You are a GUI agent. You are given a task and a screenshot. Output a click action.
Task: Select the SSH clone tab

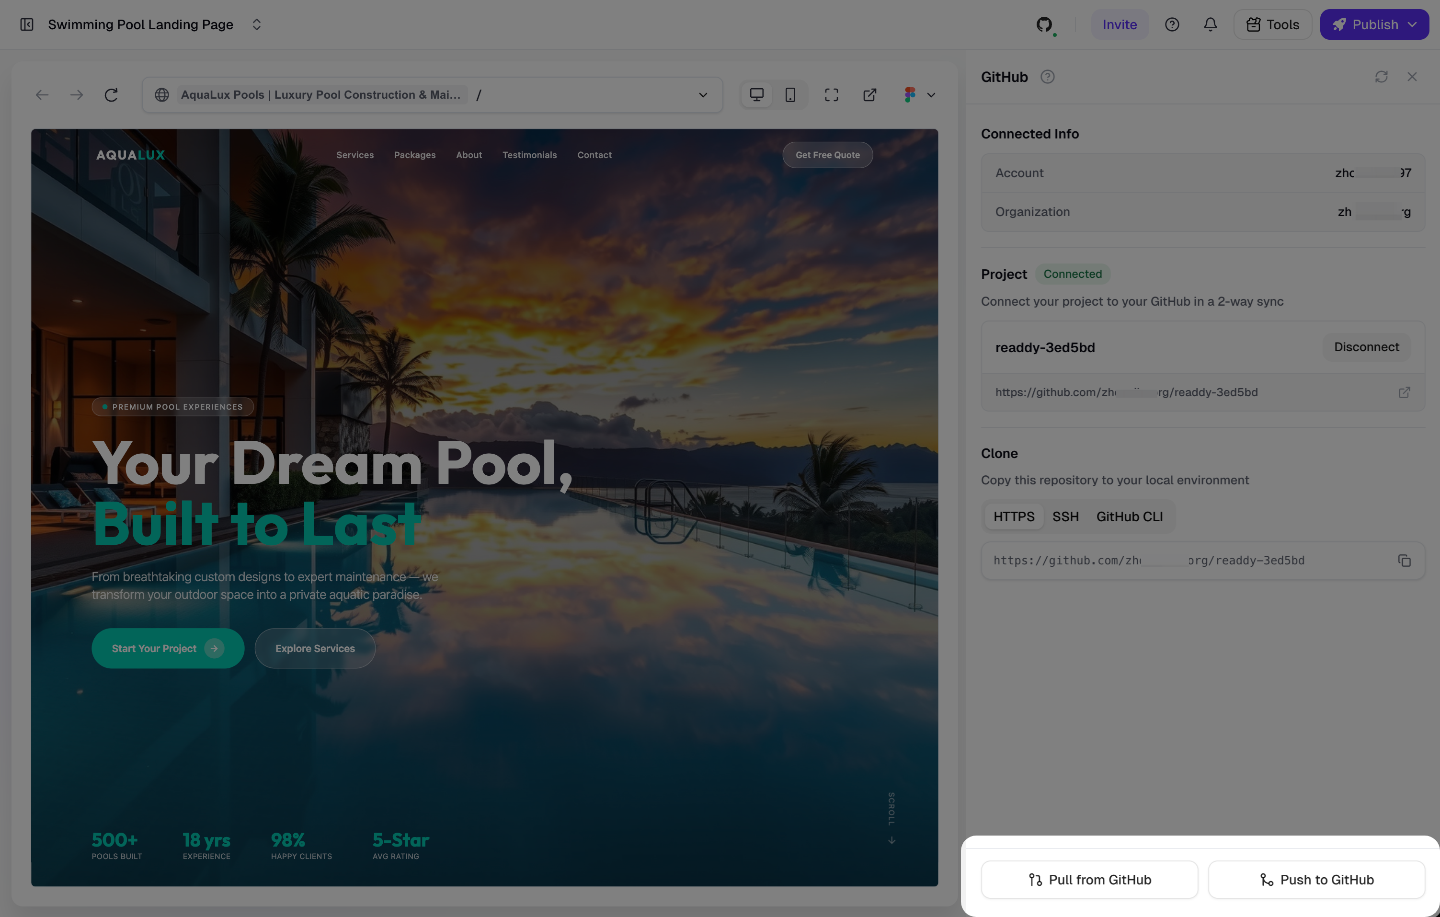pyautogui.click(x=1065, y=516)
